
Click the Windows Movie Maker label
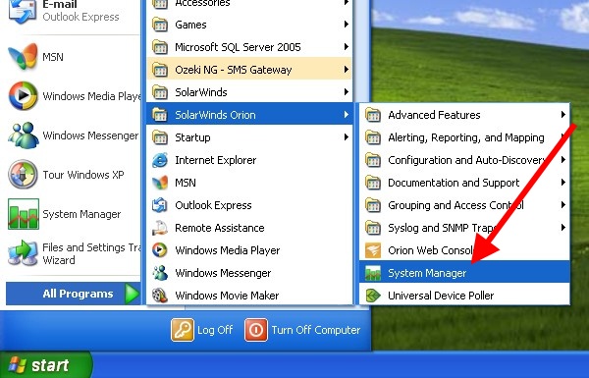[227, 296]
